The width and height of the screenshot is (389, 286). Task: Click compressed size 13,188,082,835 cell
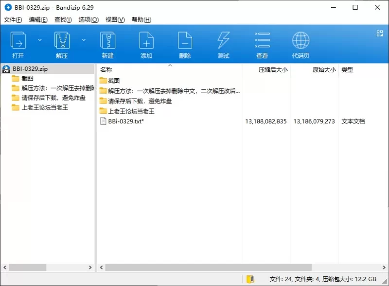(266, 121)
